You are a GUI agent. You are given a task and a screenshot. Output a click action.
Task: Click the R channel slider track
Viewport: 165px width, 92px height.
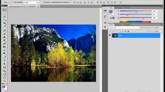[x=136, y=11]
